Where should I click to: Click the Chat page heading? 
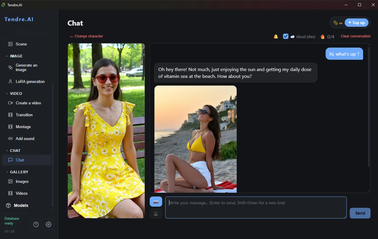(x=75, y=23)
